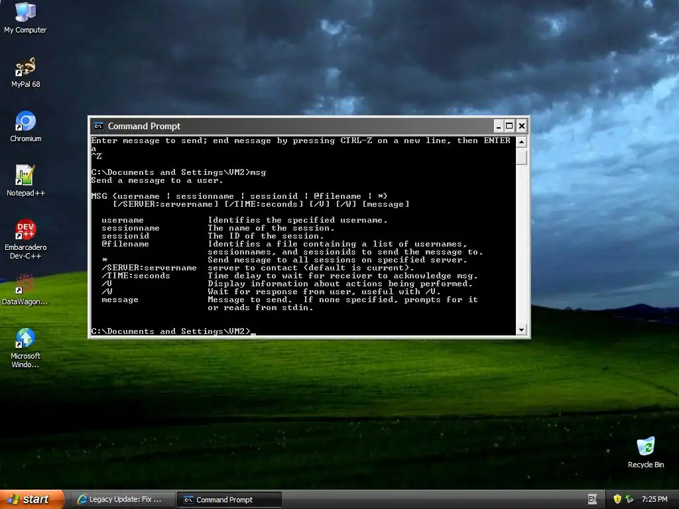The width and height of the screenshot is (679, 509).
Task: Switch to Legacy Update taskbar button
Action: 123,500
